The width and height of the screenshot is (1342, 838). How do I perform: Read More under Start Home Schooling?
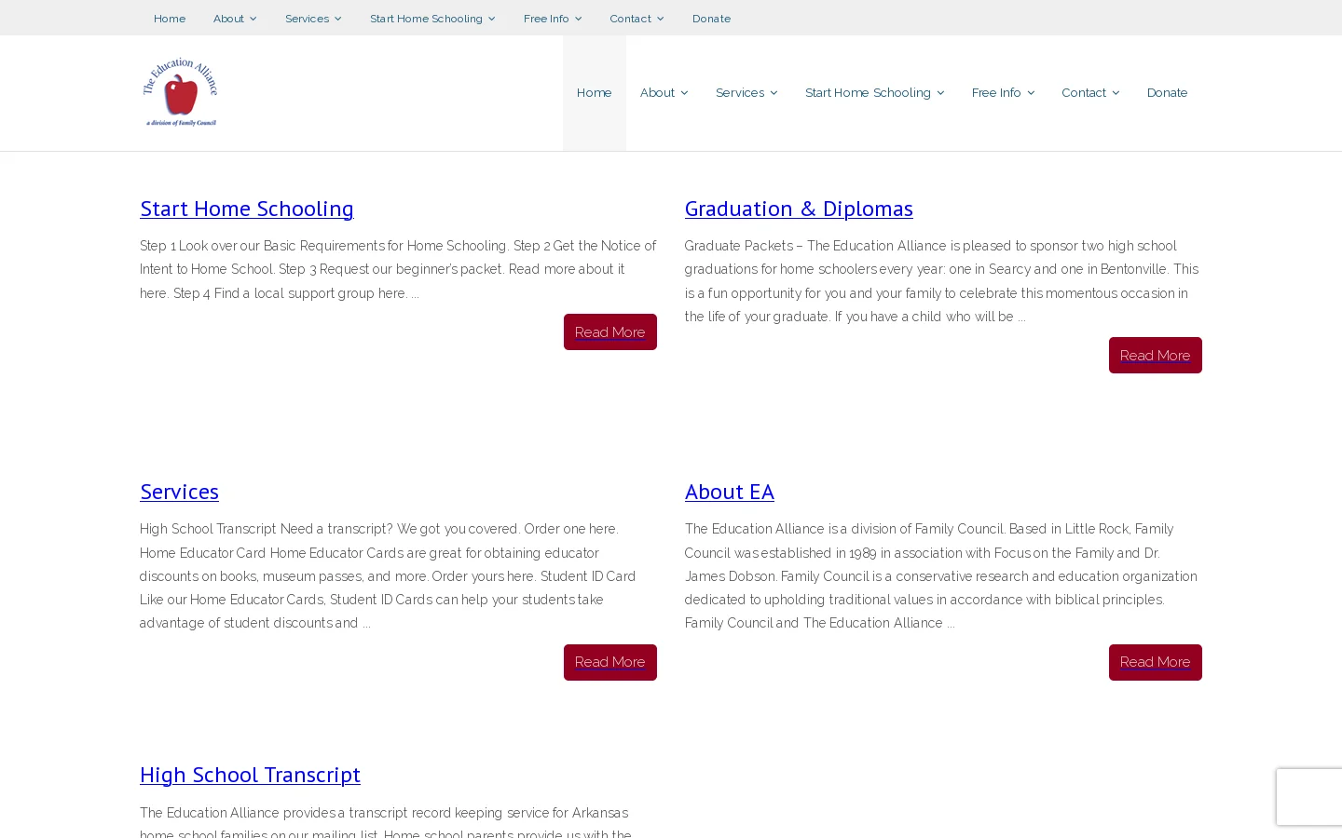610,332
